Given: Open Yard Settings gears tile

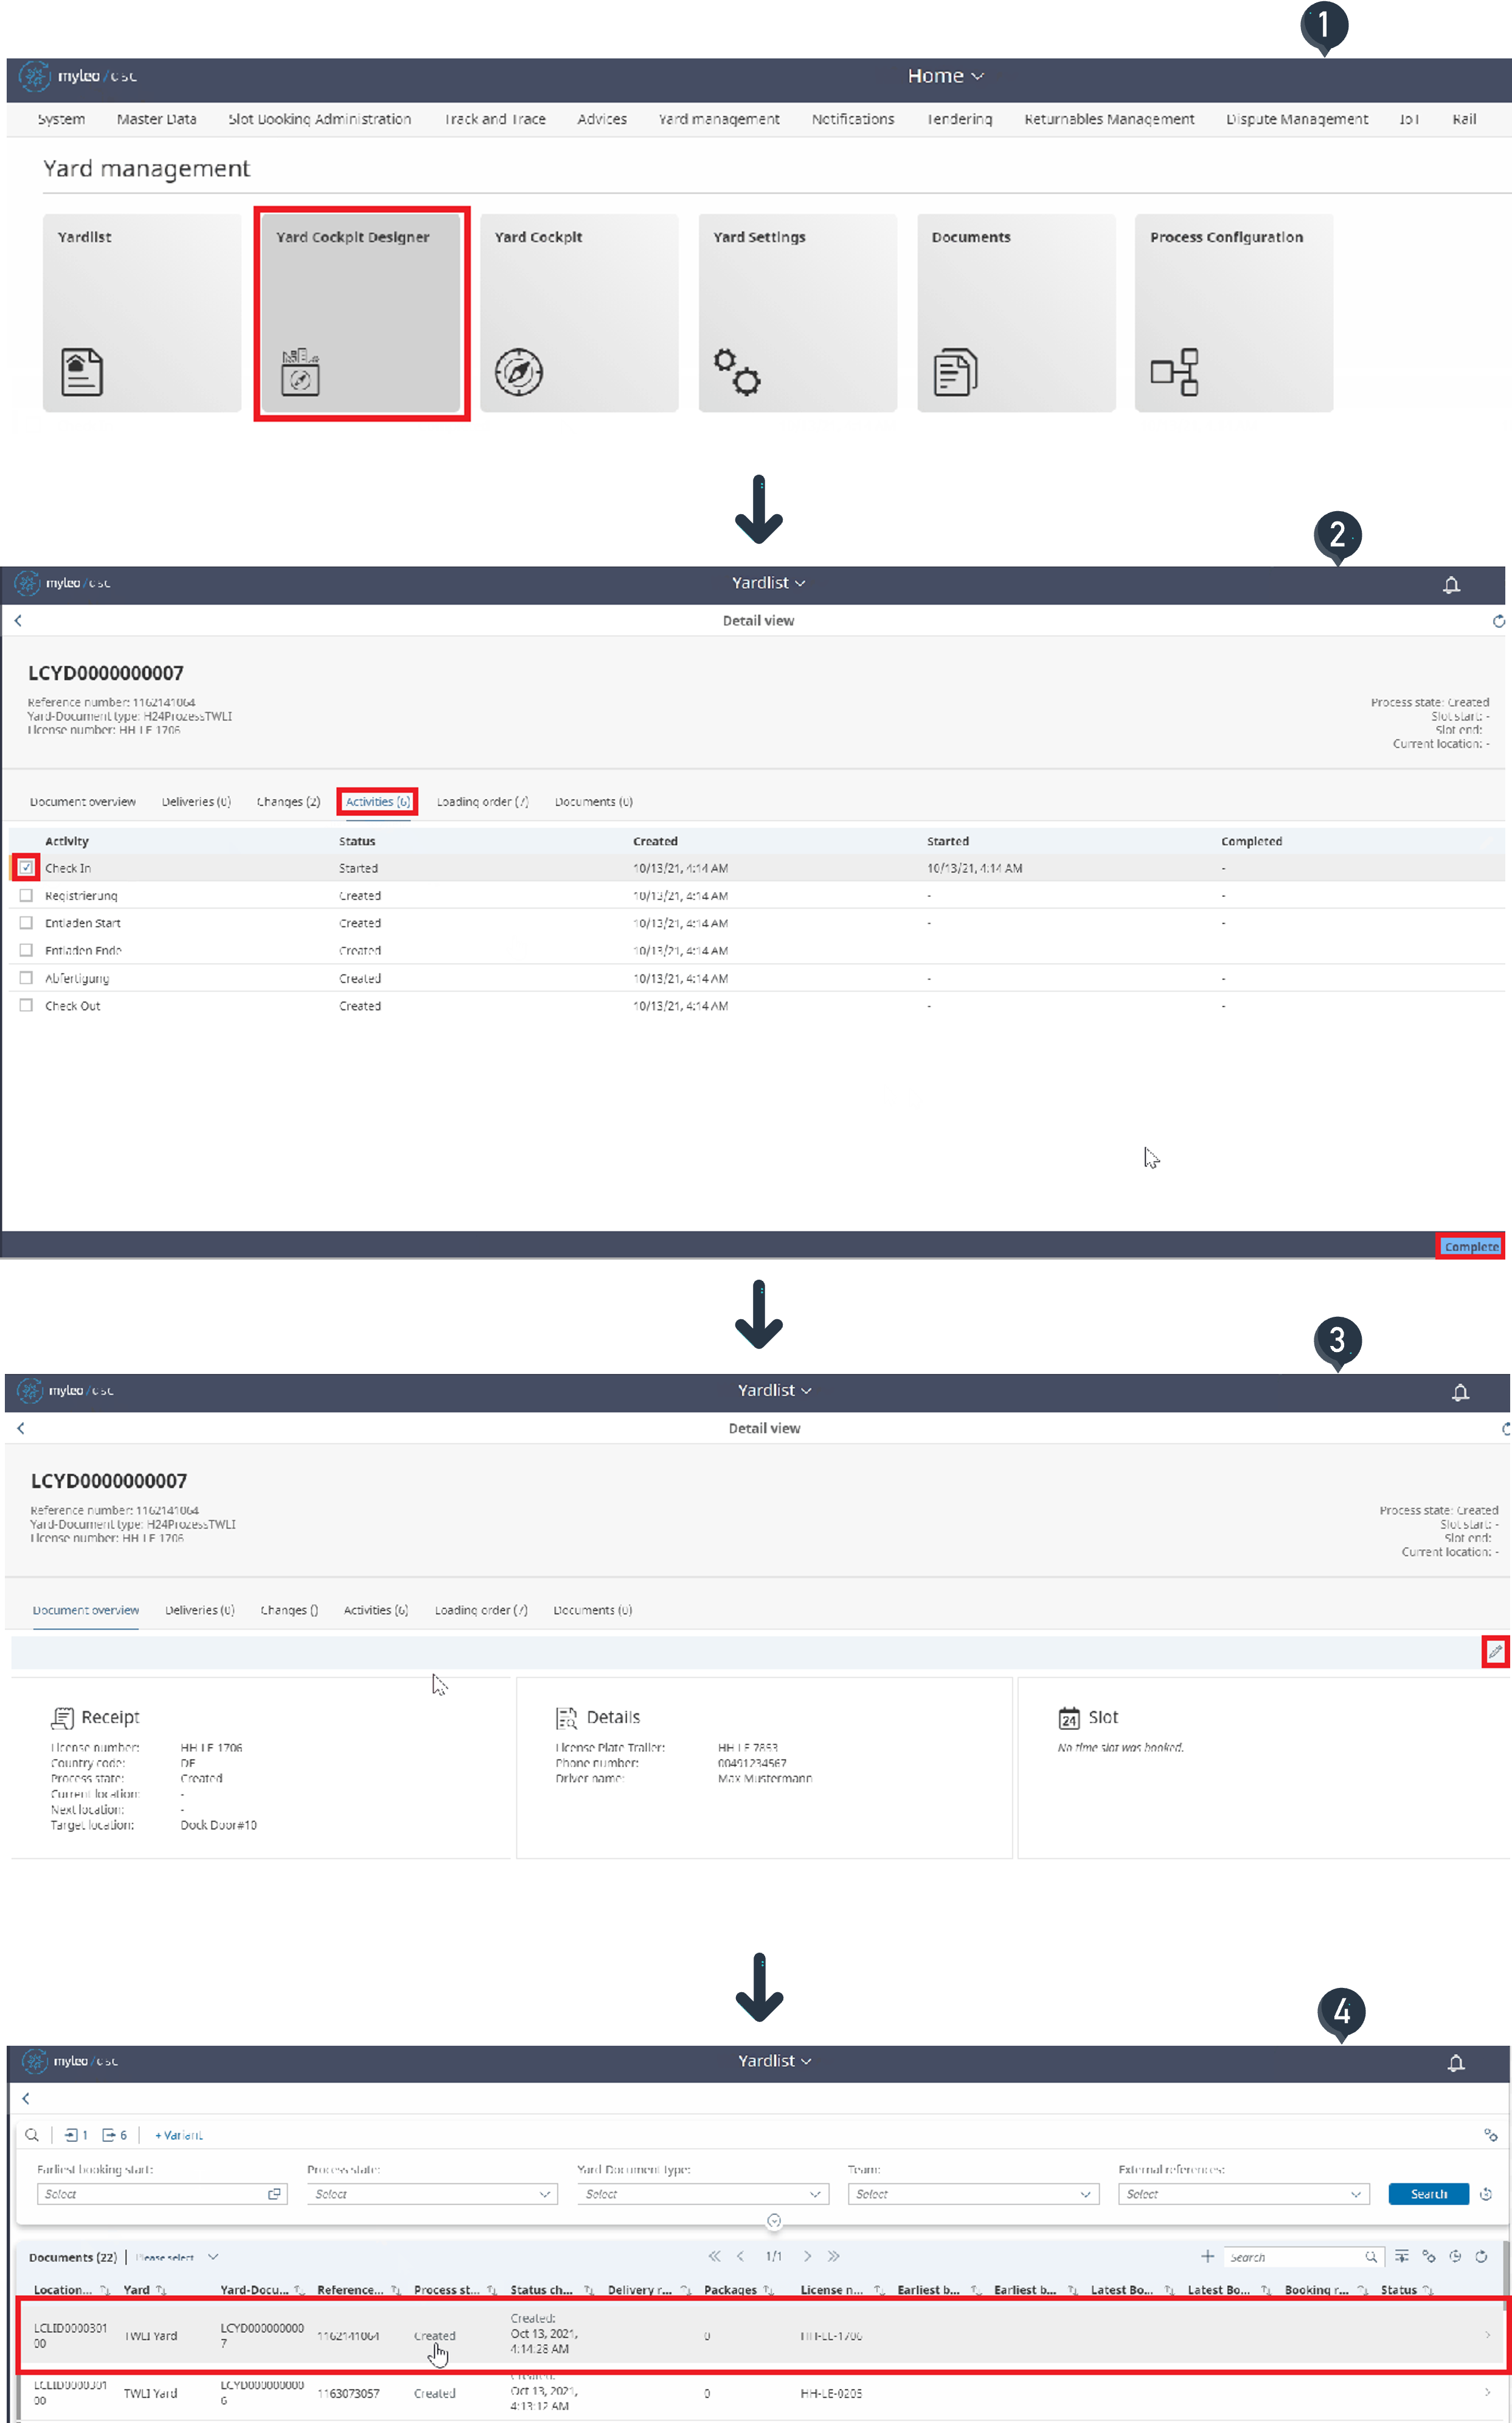Looking at the screenshot, I should point(797,313).
